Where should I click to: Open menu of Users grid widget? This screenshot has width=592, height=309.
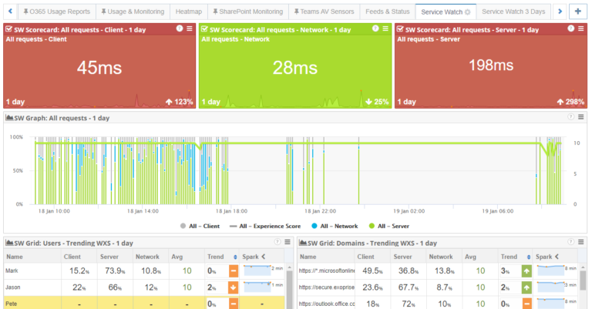point(288,242)
